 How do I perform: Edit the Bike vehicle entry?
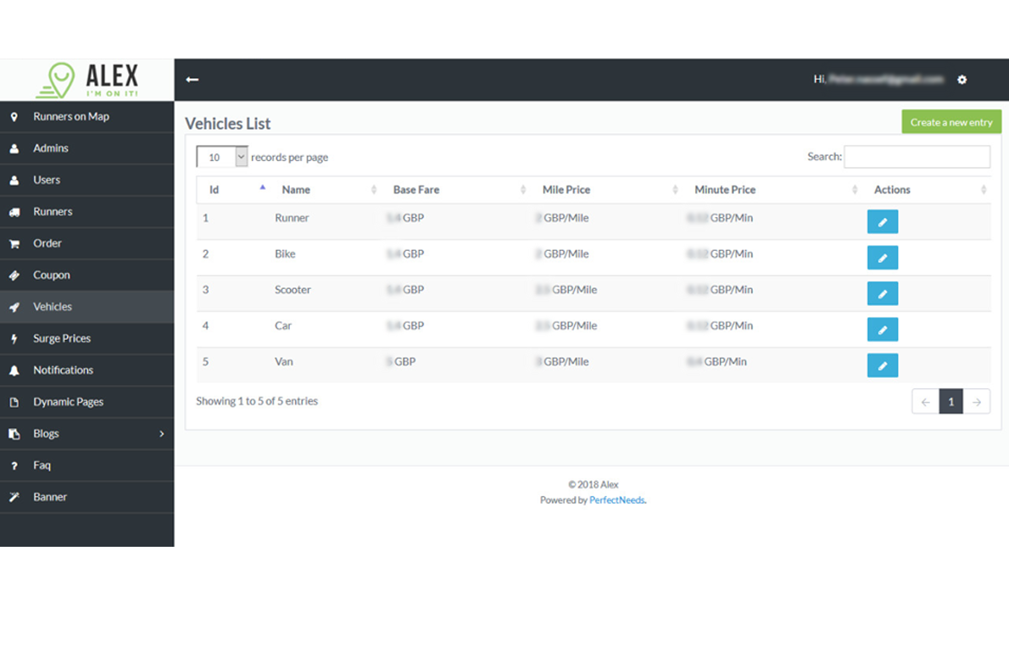click(882, 258)
